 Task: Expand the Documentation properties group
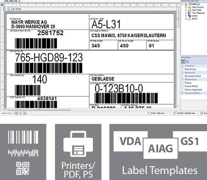tap(183, 93)
